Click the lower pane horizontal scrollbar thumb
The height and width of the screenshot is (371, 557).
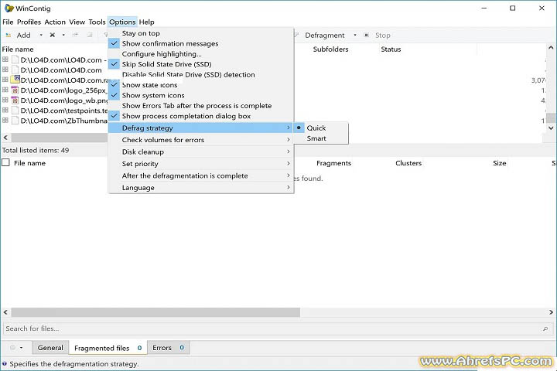pos(155,312)
